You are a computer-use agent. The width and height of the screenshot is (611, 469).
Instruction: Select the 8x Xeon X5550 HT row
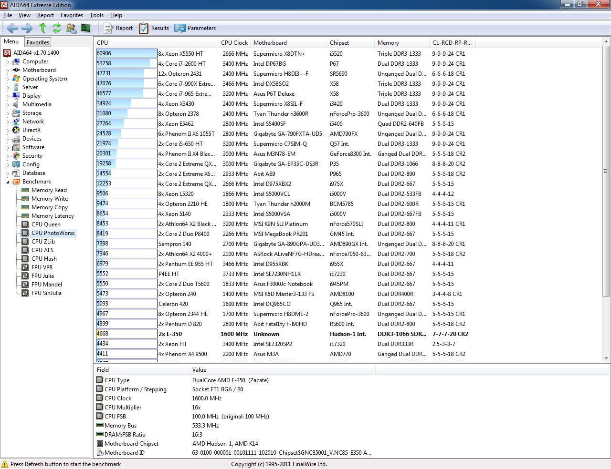pyautogui.click(x=285, y=54)
